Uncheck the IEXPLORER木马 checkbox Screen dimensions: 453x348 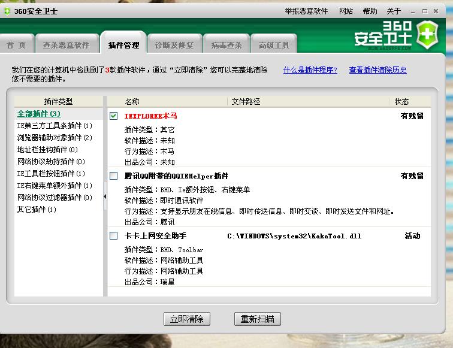(x=113, y=116)
